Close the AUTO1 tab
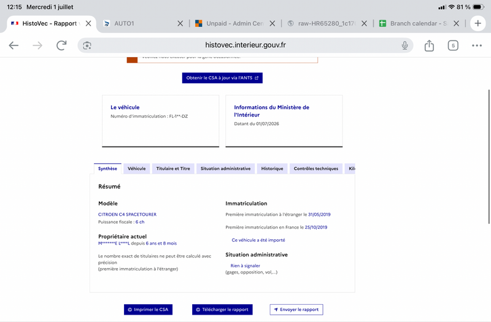This screenshot has width=491, height=322. [180, 23]
